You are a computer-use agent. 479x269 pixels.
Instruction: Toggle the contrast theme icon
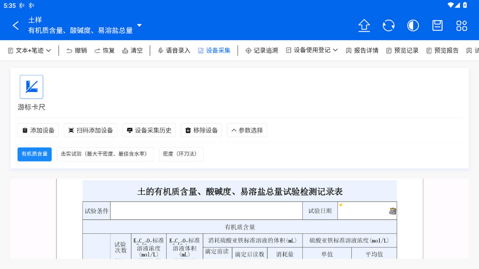(413, 25)
